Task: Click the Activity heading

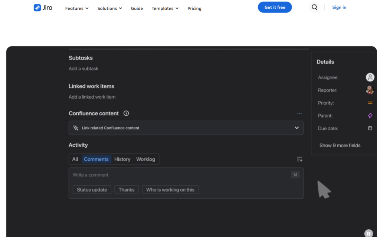Action: 78,145
